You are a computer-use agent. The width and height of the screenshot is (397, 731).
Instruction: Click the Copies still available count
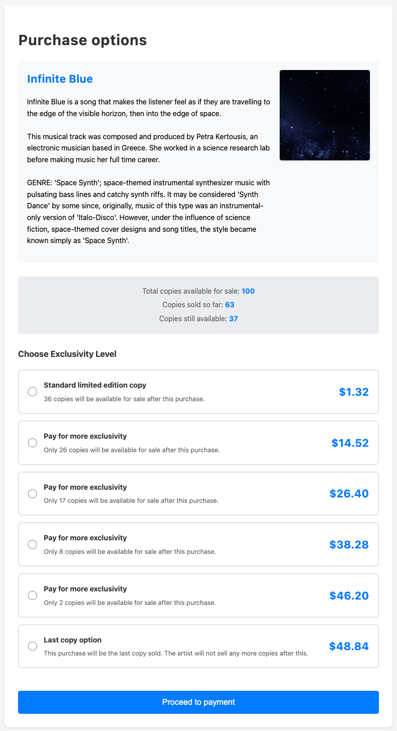(198, 319)
